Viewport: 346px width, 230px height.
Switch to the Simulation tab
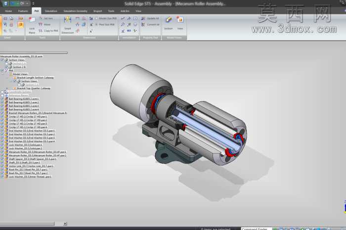(51, 11)
